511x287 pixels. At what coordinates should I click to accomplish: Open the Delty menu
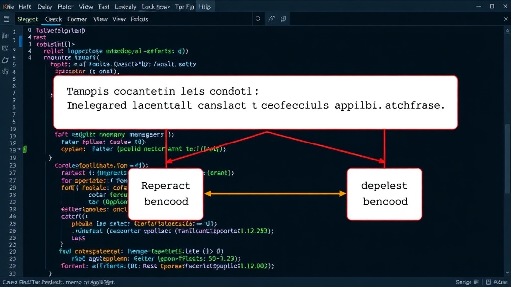(x=44, y=7)
